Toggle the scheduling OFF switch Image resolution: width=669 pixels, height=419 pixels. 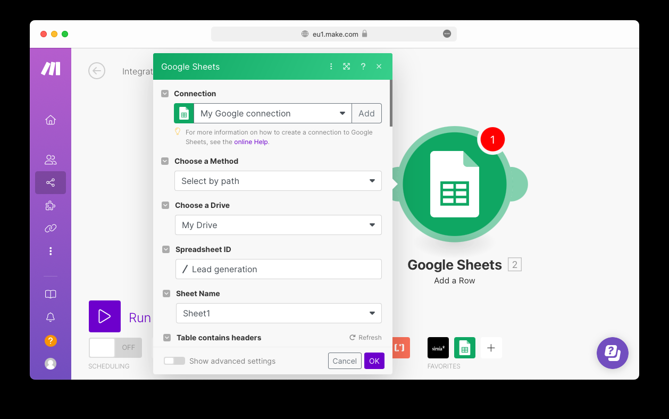point(115,348)
